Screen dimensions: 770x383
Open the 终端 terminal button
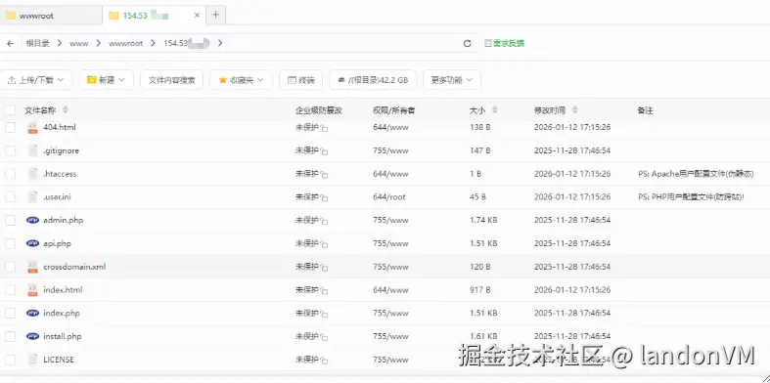(x=300, y=80)
